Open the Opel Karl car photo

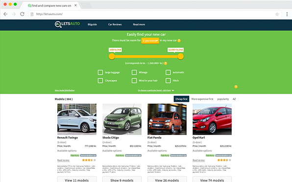pos(212,119)
